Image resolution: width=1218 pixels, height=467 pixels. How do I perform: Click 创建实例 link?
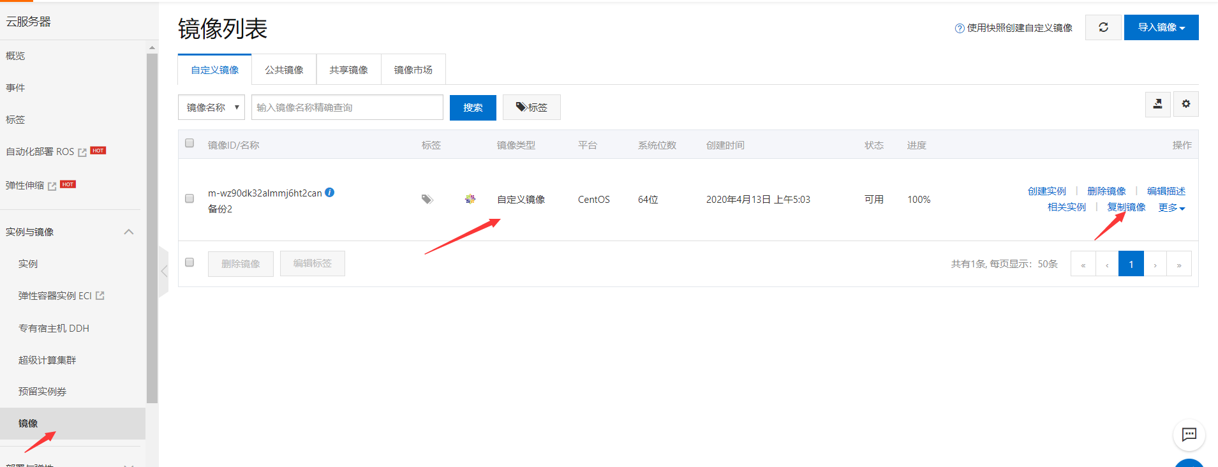point(1047,191)
